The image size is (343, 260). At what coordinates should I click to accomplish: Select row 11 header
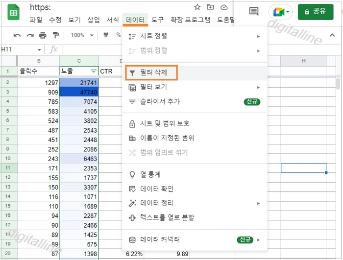click(x=8, y=168)
